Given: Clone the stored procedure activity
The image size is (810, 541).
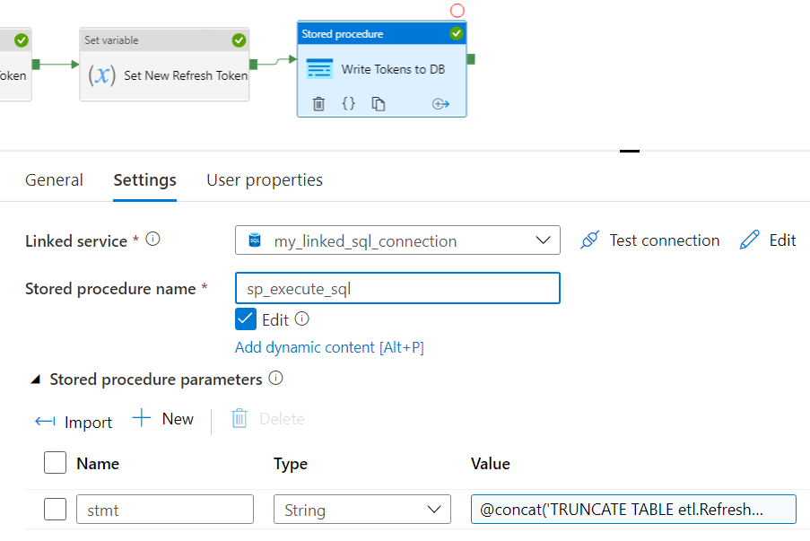Looking at the screenshot, I should point(379,103).
